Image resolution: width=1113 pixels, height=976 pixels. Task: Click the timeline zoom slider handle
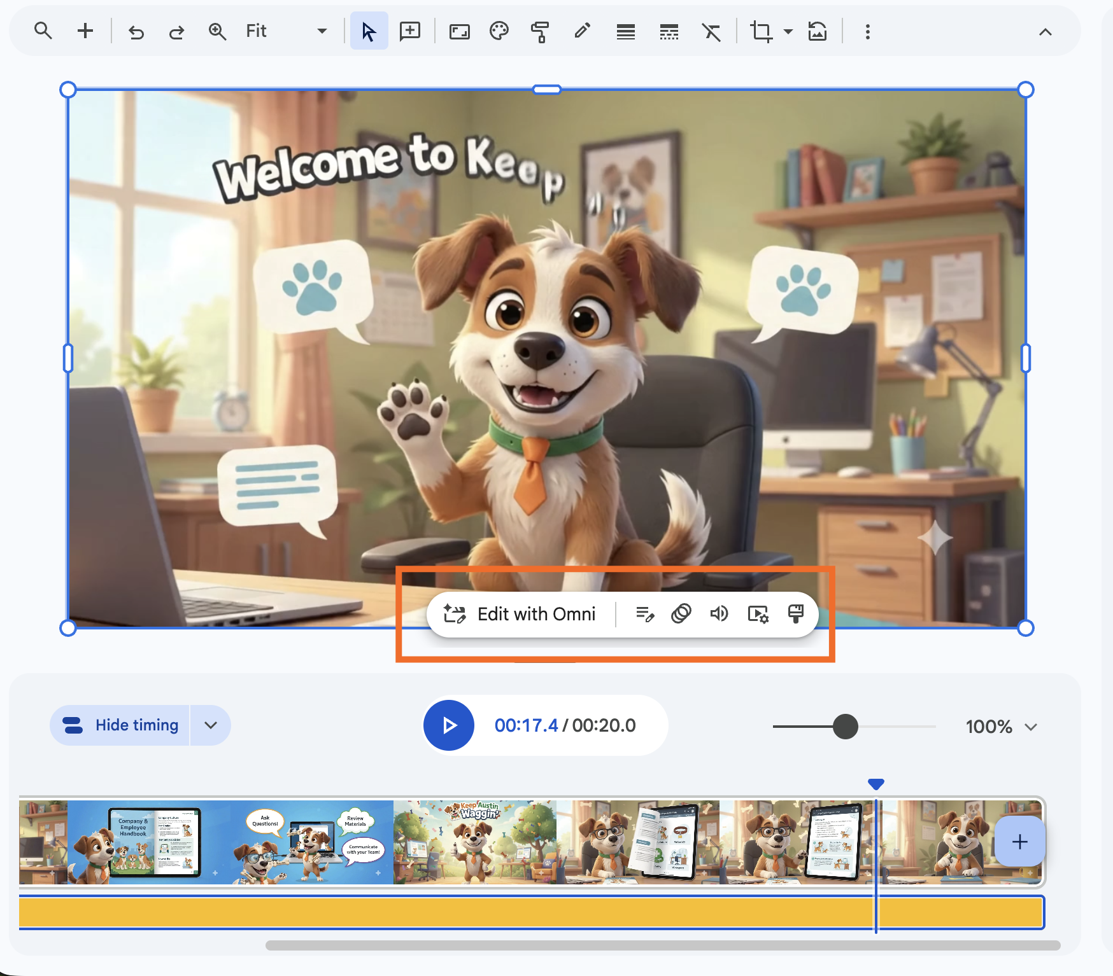846,726
